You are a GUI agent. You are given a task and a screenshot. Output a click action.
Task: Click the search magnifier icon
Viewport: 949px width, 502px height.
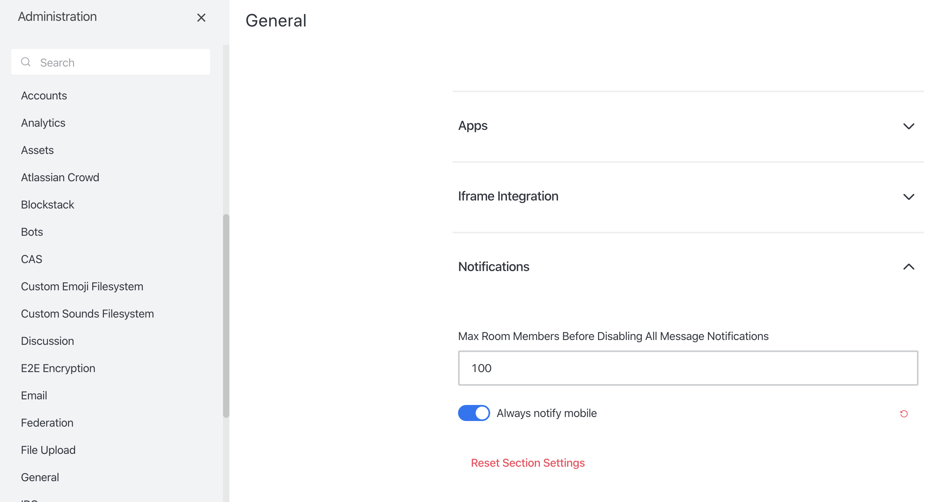pos(26,62)
